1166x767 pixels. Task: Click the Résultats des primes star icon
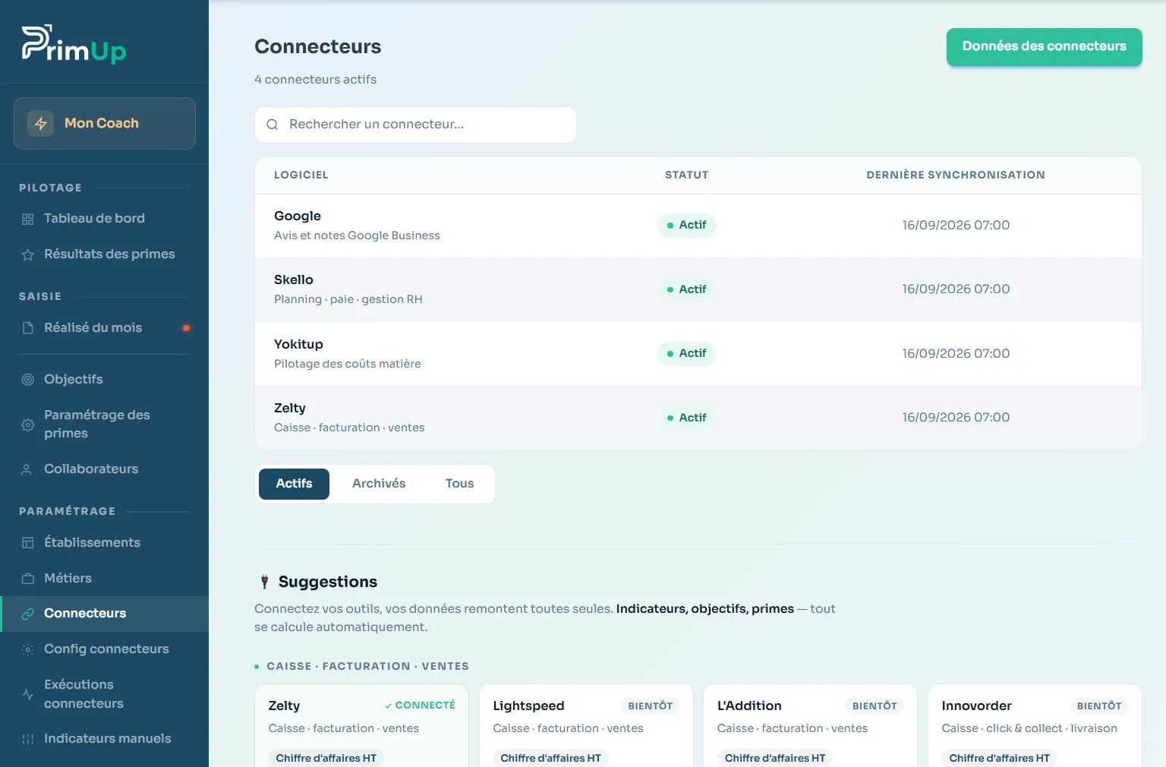(28, 254)
